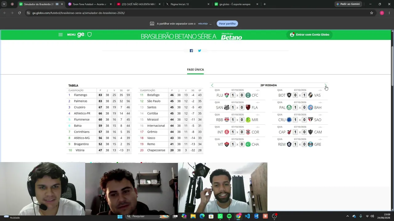
Task: Edit Palmeiras's score in PAL x BAH
Action: (x=295, y=107)
